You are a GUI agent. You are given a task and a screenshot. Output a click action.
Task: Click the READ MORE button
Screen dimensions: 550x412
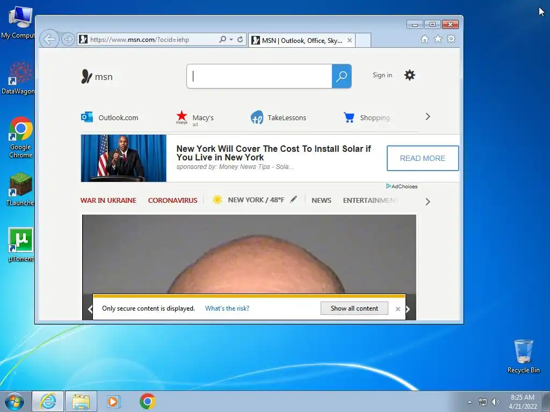pos(423,158)
